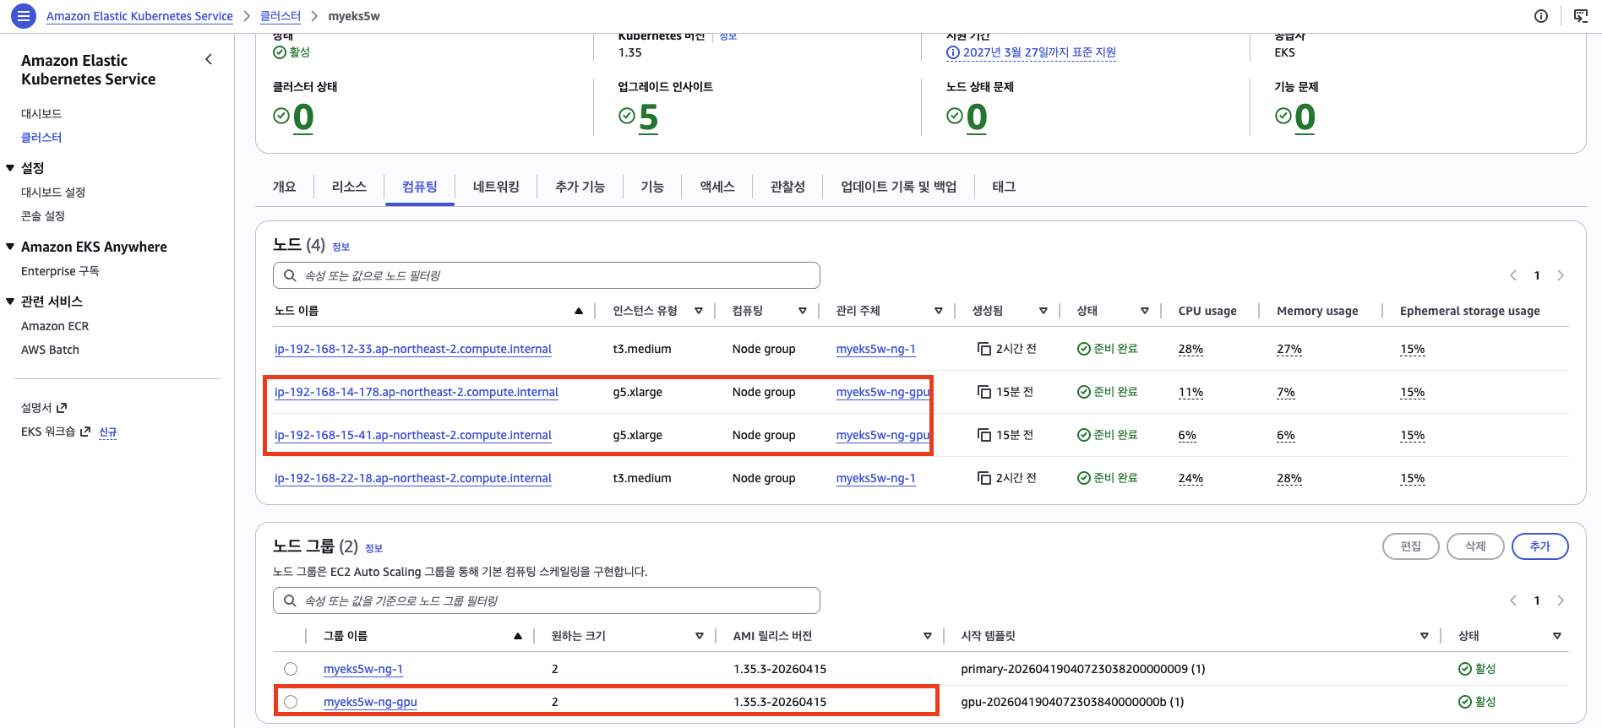This screenshot has height=728, width=1602.
Task: Click the search icon in node group filter
Action: tap(290, 600)
